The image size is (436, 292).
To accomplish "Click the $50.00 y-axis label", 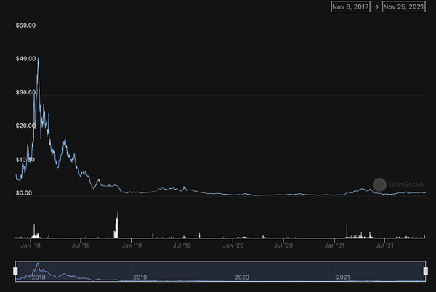I will pos(25,26).
